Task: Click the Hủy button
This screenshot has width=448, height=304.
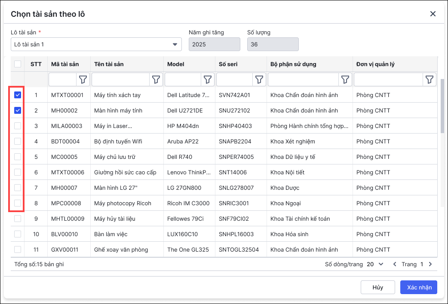Action: (377, 287)
